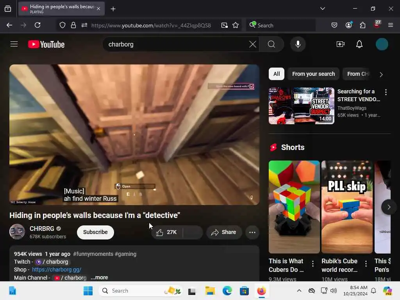Viewport: 400px width, 300px height.
Task: Clear the charborg search text
Action: click(x=253, y=44)
